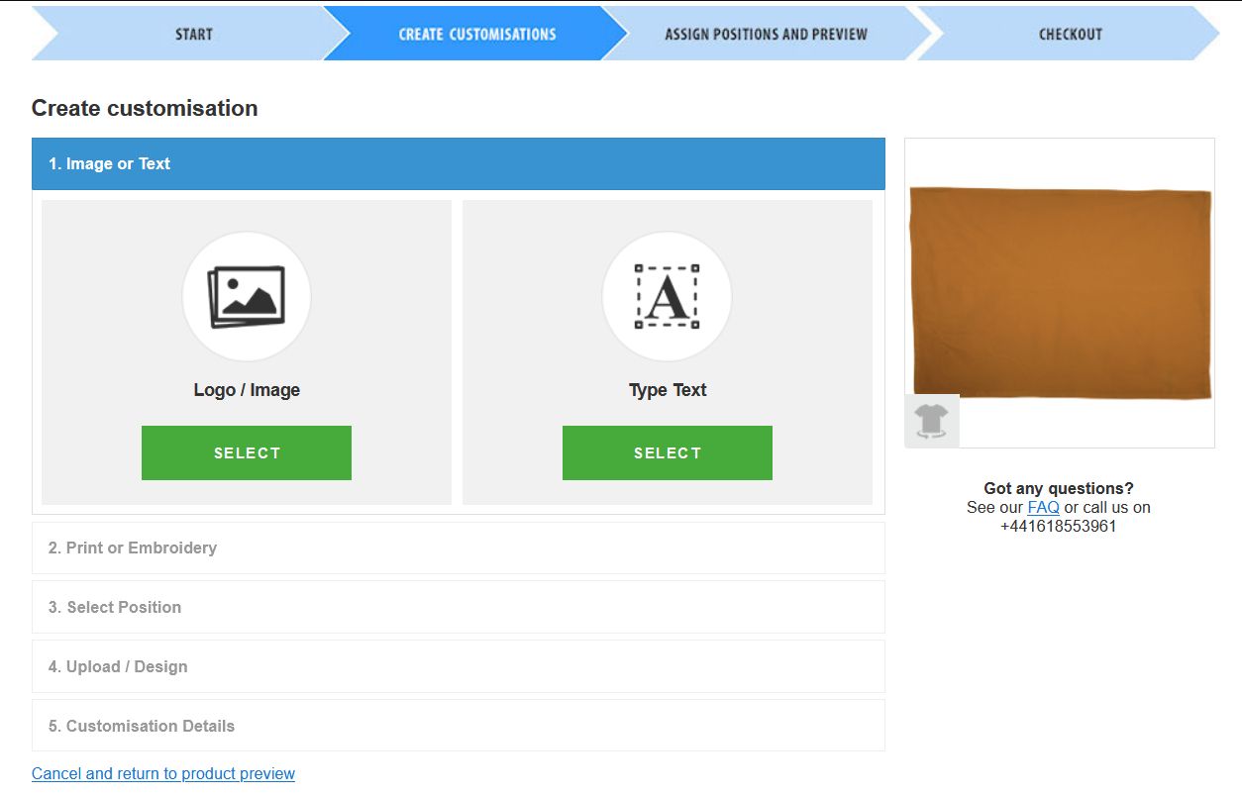Screen dimensions: 1242x797
Task: Switch to the Assign Positions and Preview step
Action: [x=766, y=33]
